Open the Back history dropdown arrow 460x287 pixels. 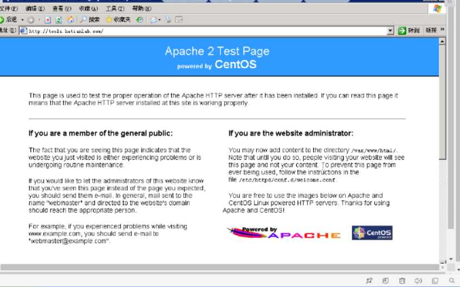pos(22,20)
